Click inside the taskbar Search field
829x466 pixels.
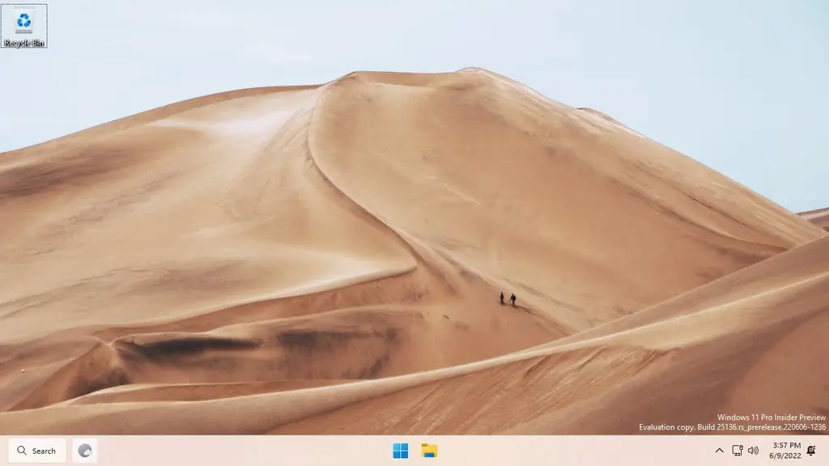click(42, 451)
